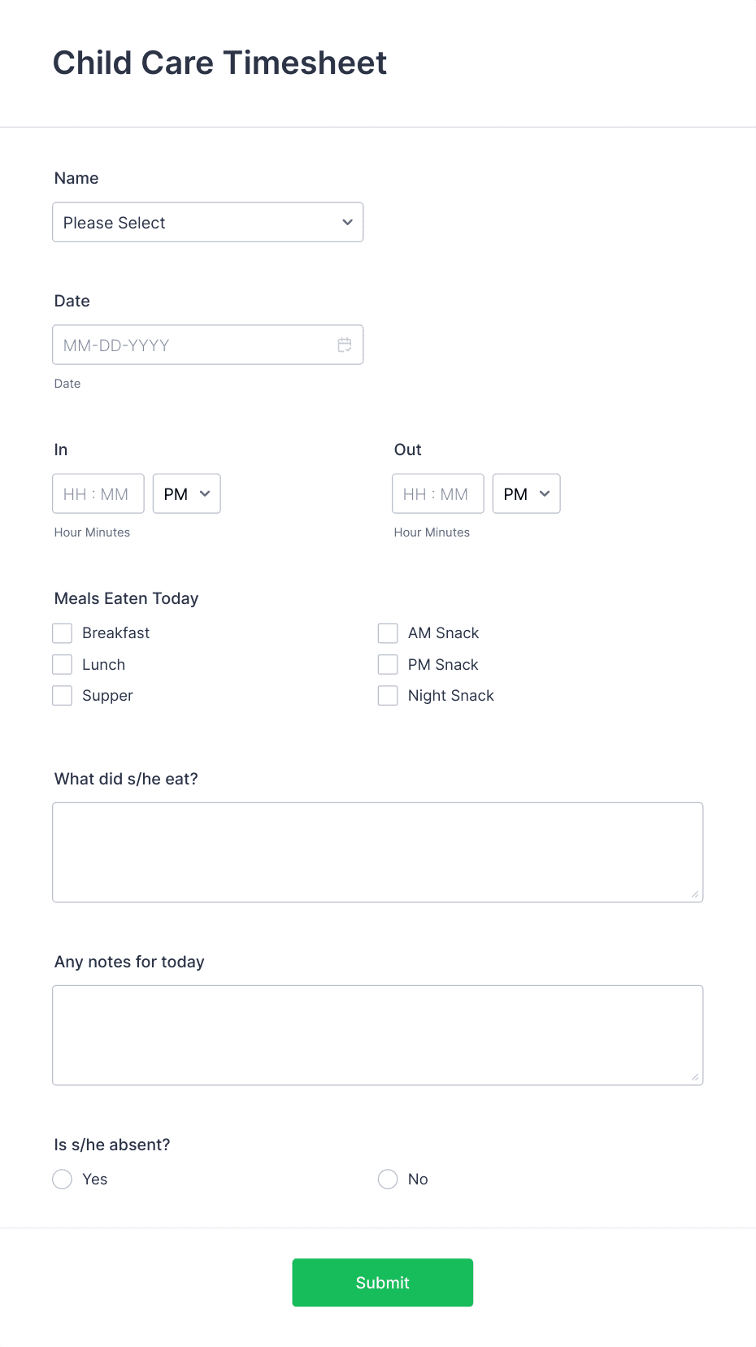Focus the Out time HH:MM field
This screenshot has width=756, height=1347.
coord(437,493)
